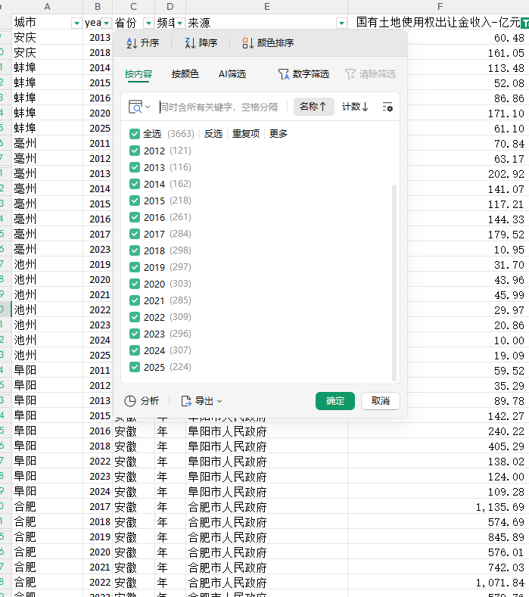Switch to AI筛选 tab
529x597 pixels.
(x=232, y=74)
